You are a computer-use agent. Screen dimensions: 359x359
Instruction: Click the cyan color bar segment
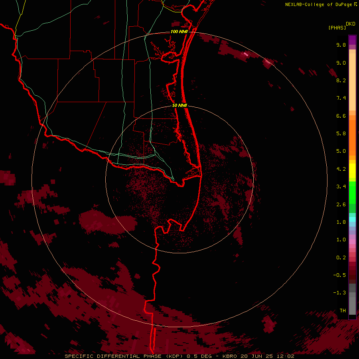click(x=352, y=219)
